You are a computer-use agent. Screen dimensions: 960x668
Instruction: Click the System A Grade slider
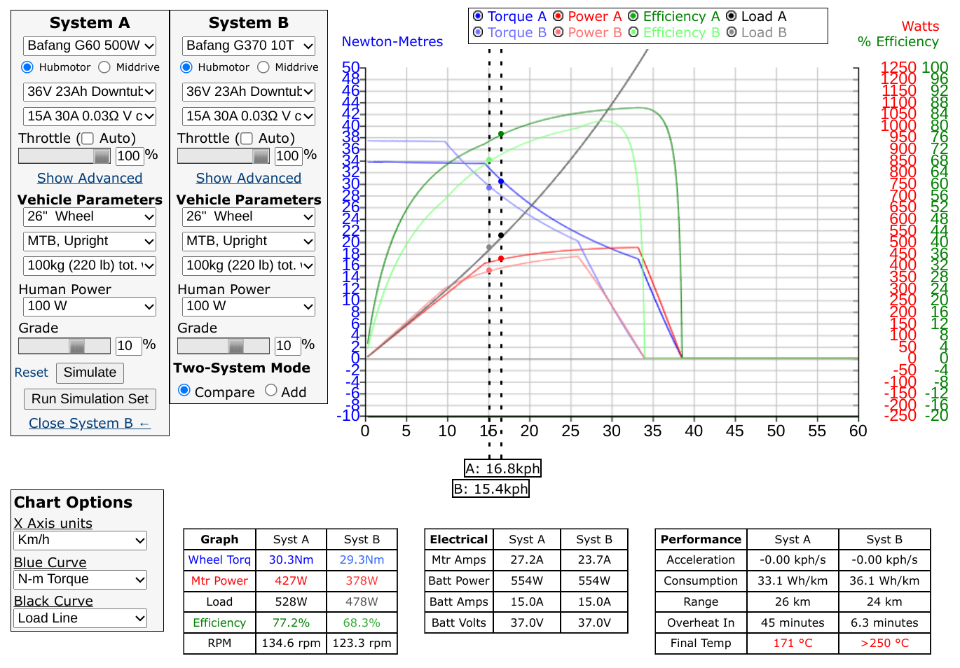64,346
